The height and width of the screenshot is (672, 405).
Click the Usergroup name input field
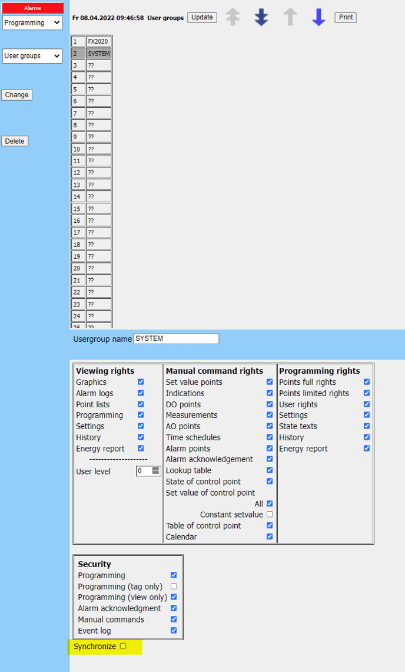tap(176, 338)
